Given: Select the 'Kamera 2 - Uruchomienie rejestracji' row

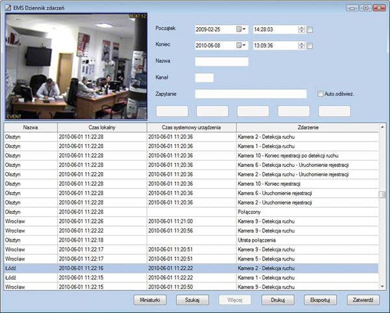Looking at the screenshot, I should click(x=191, y=203).
